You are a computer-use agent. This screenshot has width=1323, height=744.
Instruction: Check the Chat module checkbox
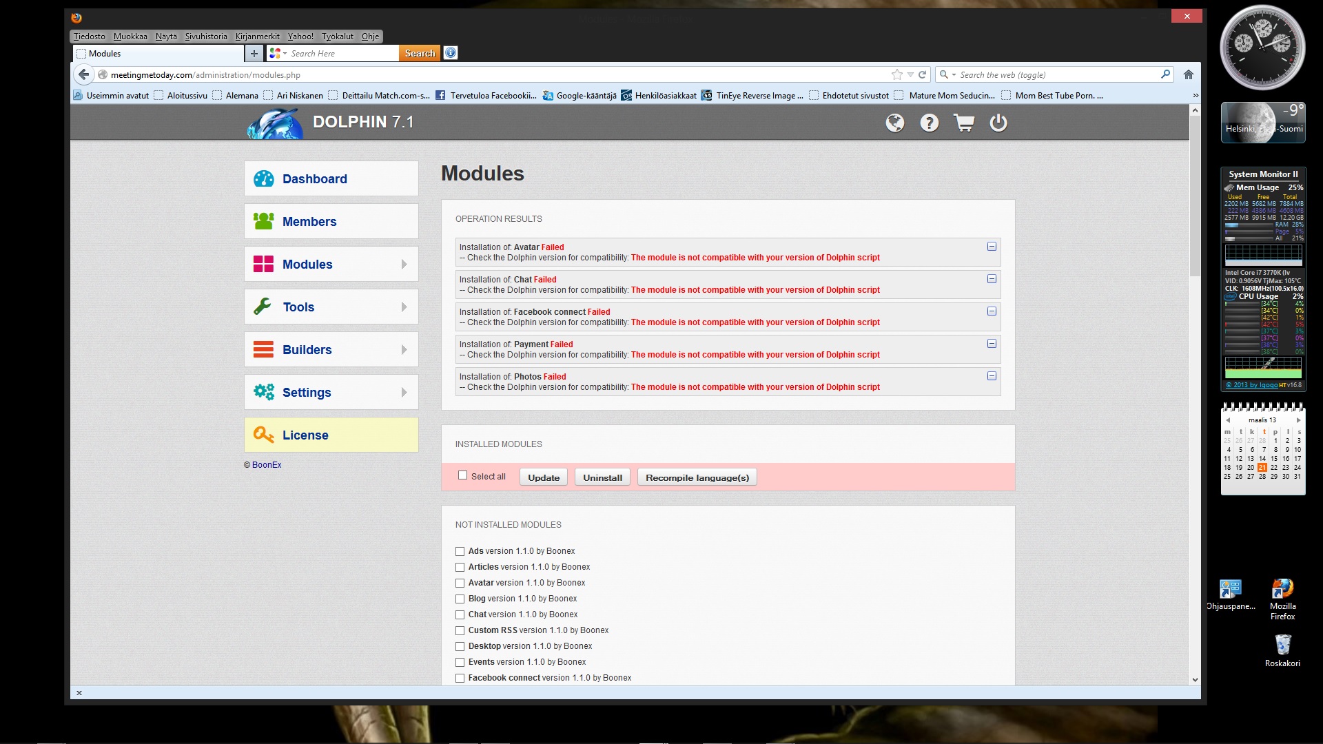[x=460, y=614]
